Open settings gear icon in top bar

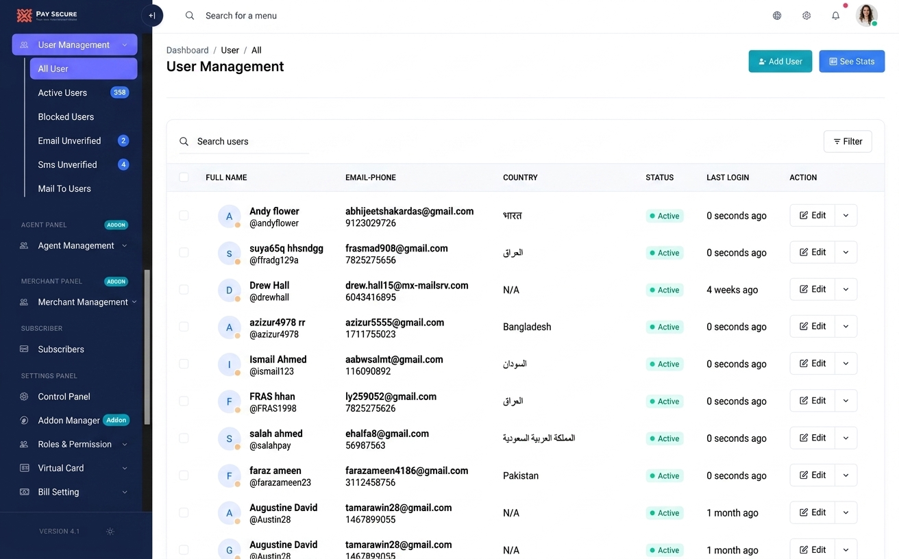click(806, 16)
